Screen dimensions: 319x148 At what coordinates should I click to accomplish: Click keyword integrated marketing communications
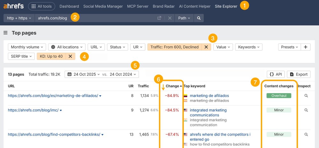pos(208,113)
